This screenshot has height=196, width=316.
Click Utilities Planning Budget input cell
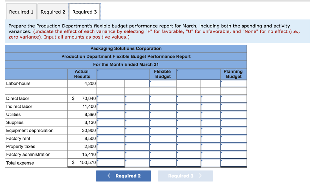click(x=234, y=115)
